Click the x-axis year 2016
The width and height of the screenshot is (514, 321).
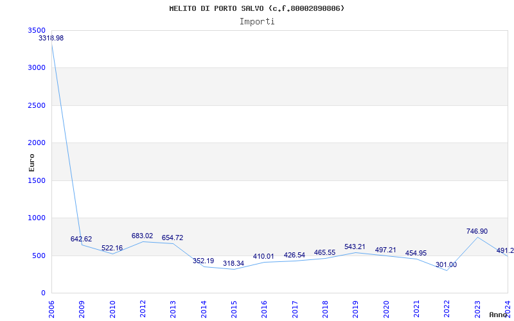click(265, 309)
